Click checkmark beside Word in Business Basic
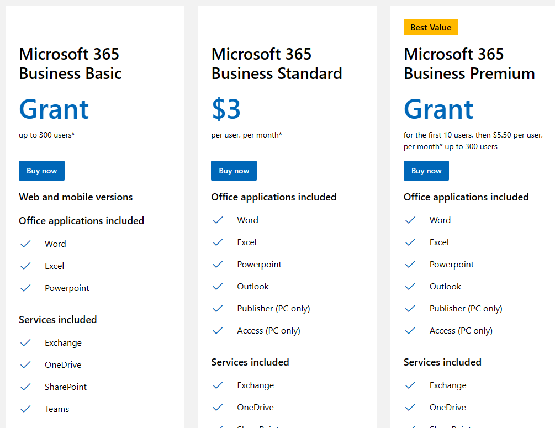Screen dimensions: 555x428 [25, 244]
